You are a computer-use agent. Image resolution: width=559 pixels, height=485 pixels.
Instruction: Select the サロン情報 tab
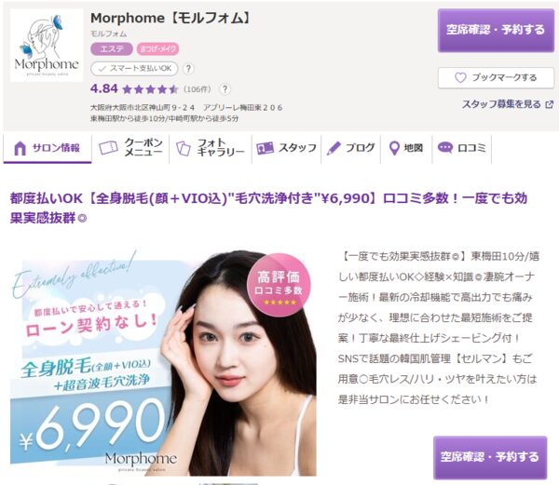[x=48, y=148]
